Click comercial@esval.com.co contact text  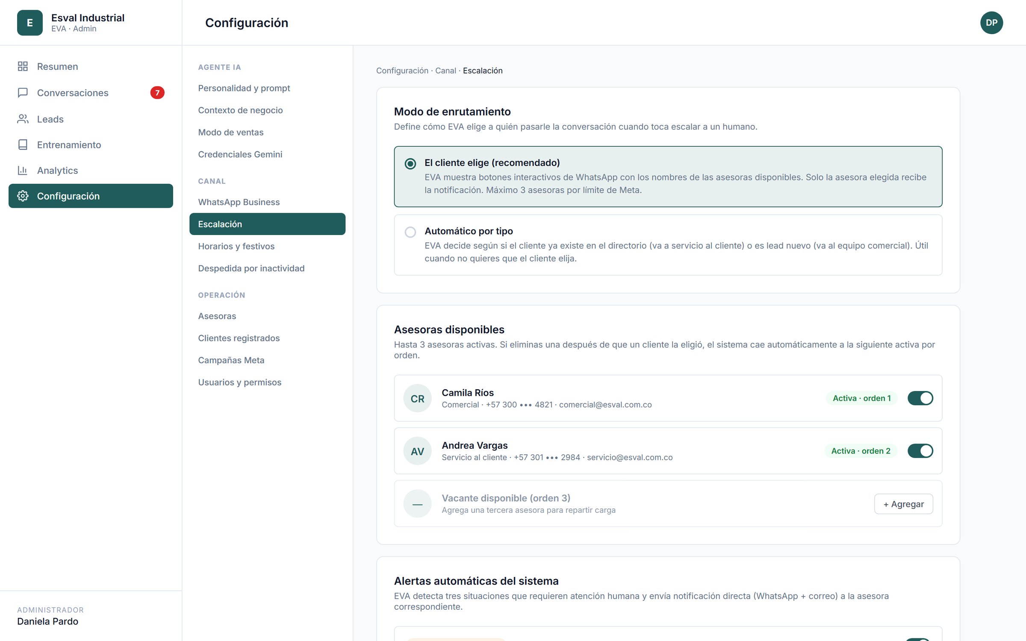click(x=605, y=405)
